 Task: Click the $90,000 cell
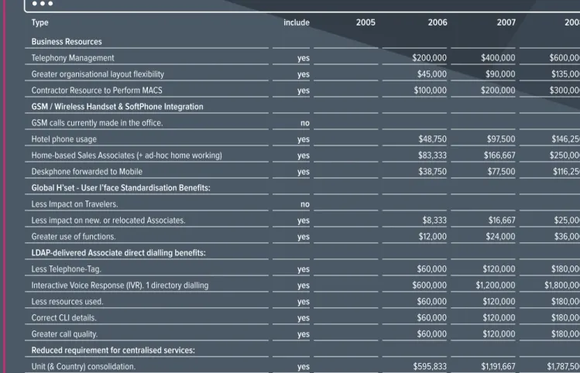click(x=500, y=74)
